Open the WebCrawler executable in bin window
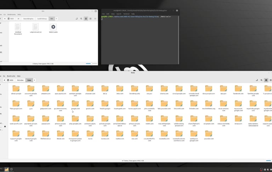272x172 pixels. (x=53, y=28)
